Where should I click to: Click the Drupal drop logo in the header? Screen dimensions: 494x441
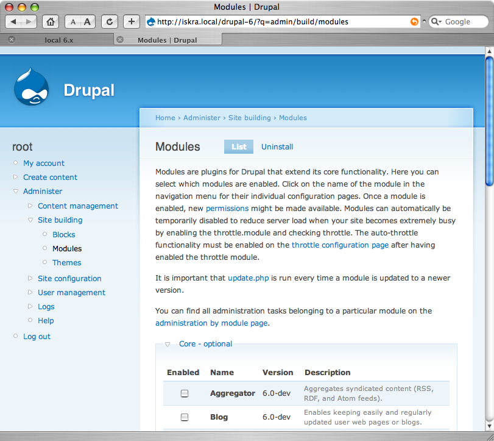pos(31,87)
